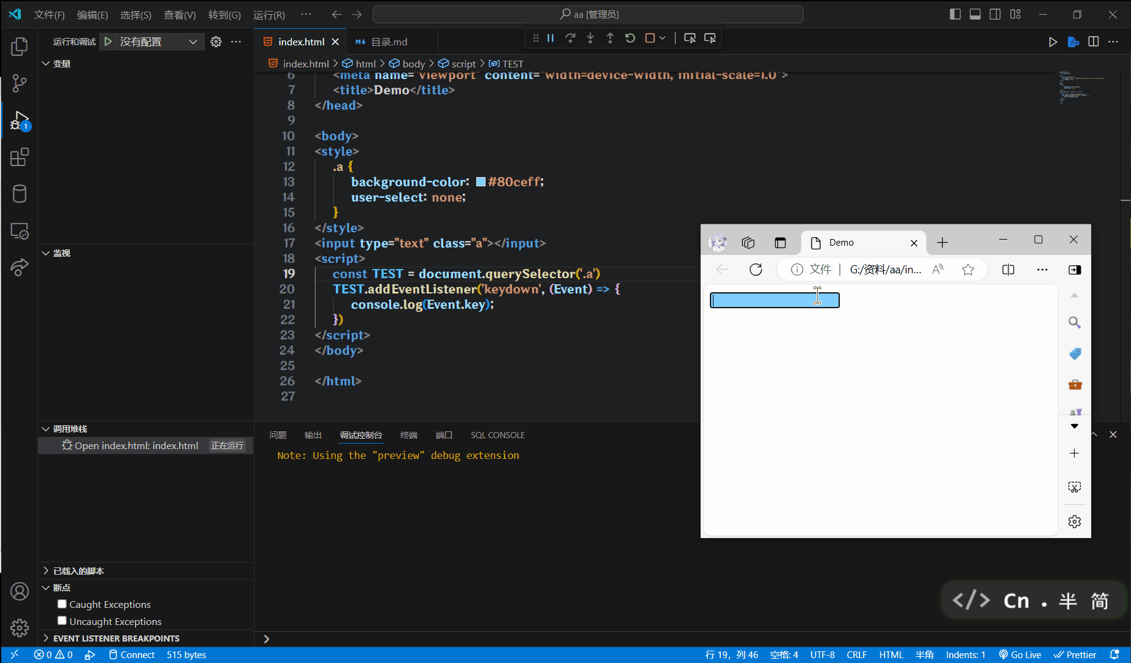
Task: Open the Extensions view
Action: [x=20, y=157]
